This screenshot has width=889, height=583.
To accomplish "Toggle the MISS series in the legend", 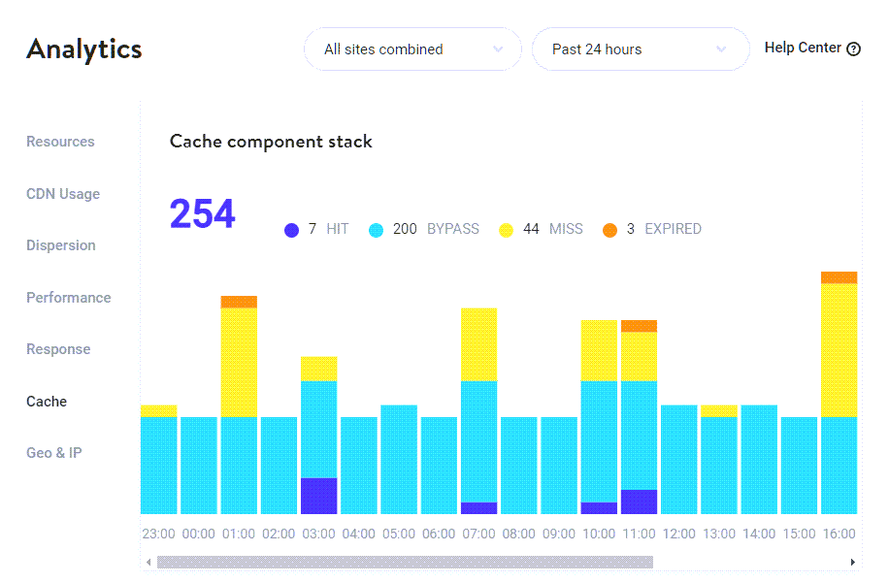I will pyautogui.click(x=566, y=229).
